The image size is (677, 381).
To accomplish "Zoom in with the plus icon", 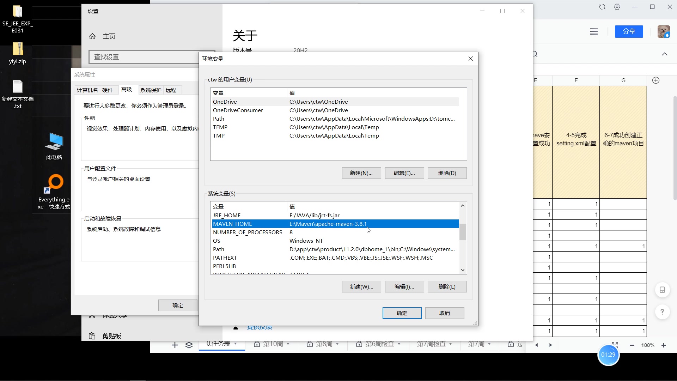I will [664, 345].
